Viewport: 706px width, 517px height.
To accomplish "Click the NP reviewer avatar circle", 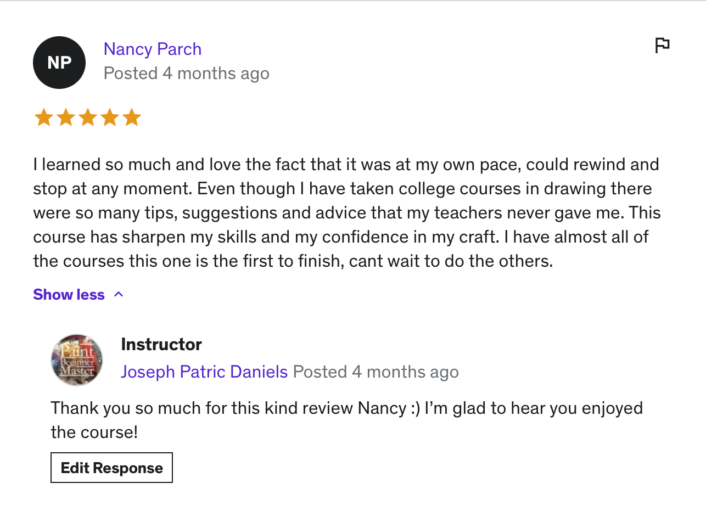I will point(59,63).
